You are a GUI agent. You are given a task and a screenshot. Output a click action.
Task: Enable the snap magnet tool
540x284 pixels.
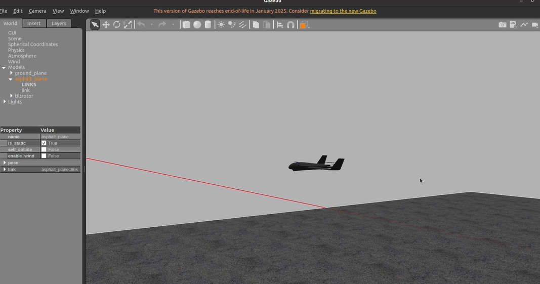coord(290,25)
